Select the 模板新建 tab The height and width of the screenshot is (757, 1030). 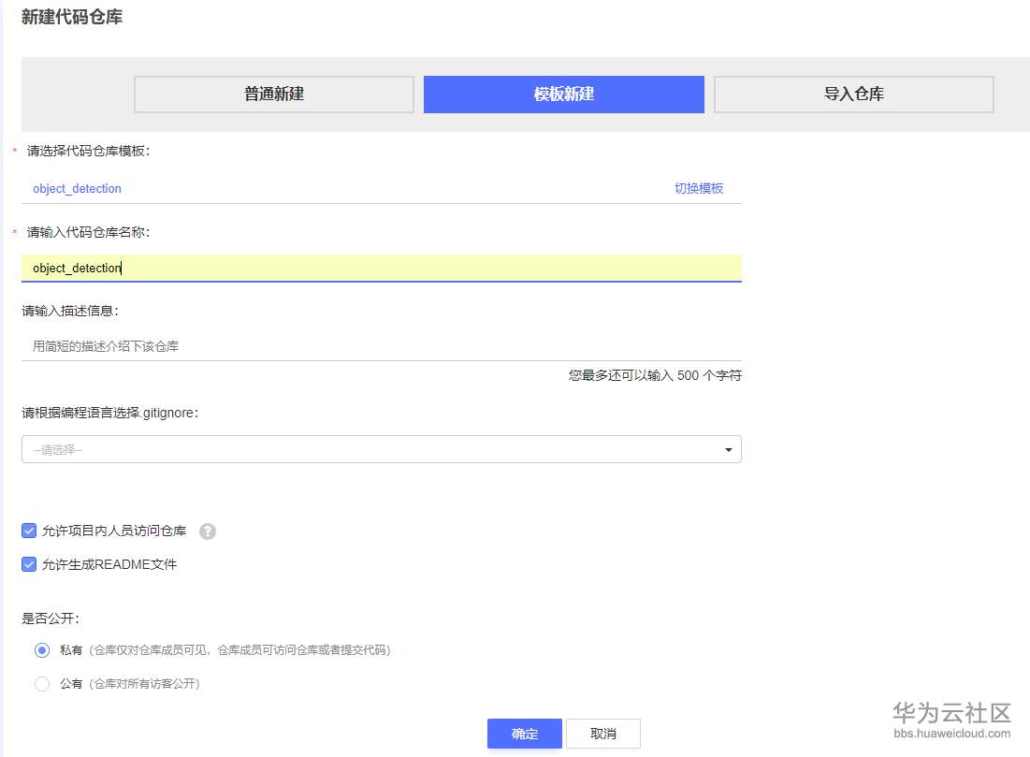(564, 95)
